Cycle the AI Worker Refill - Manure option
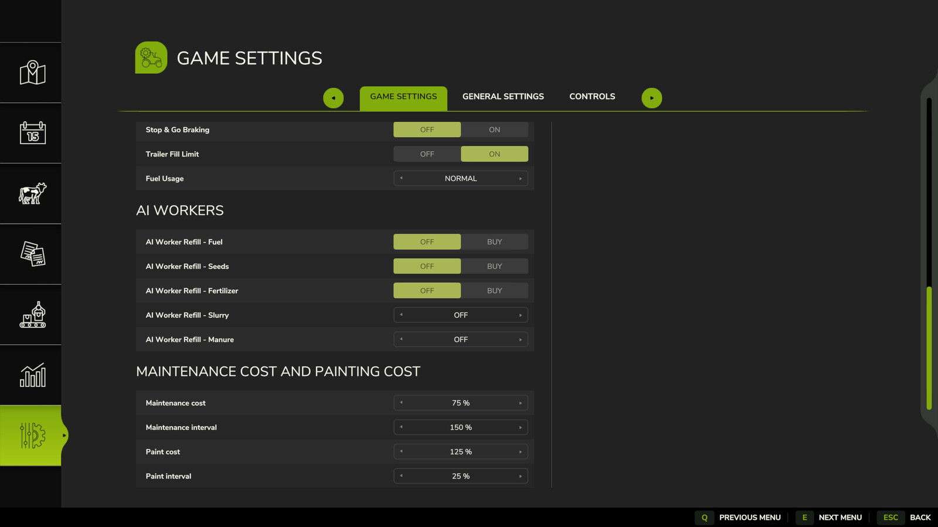 tap(521, 339)
